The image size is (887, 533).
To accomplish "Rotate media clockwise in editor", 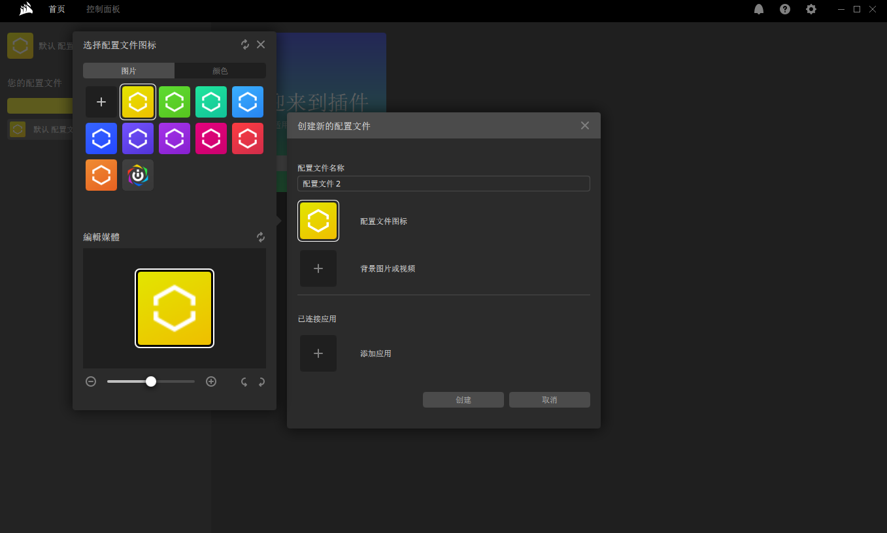I will pos(261,381).
